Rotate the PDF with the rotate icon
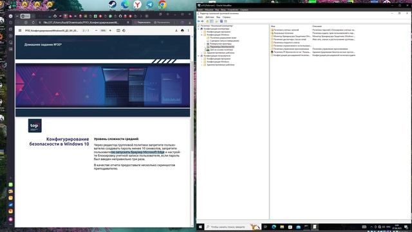The height and width of the screenshot is (232, 412). [124, 30]
